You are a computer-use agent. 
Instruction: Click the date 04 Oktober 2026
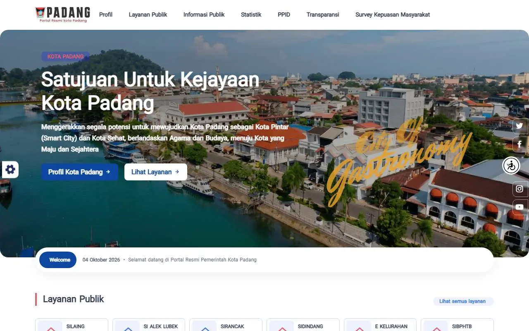(x=101, y=260)
